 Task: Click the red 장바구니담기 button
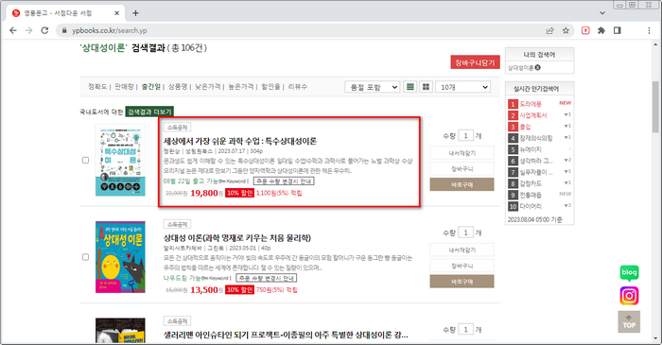pyautogui.click(x=475, y=62)
